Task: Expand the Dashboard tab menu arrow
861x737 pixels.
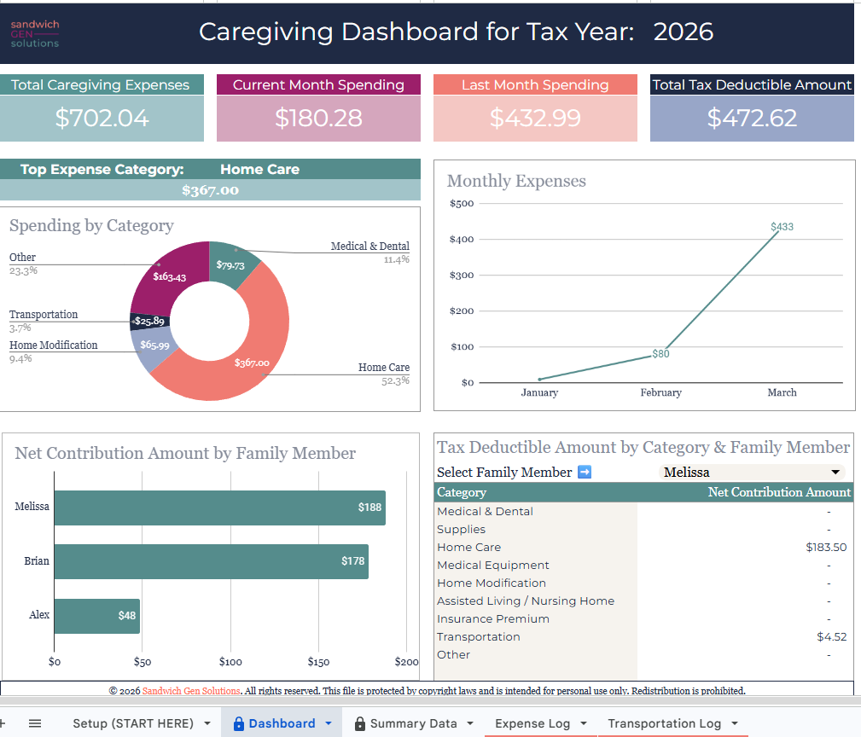Action: point(329,723)
